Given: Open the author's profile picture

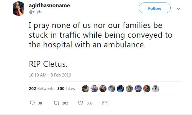Looking at the screenshot, I should (19, 9).
